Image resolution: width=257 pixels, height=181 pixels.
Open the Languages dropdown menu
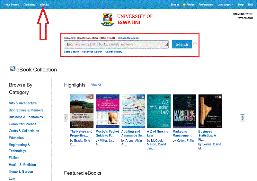225,4
